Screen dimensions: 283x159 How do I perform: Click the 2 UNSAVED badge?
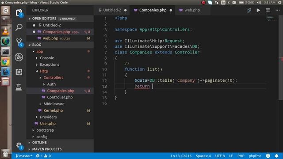tap(67, 19)
